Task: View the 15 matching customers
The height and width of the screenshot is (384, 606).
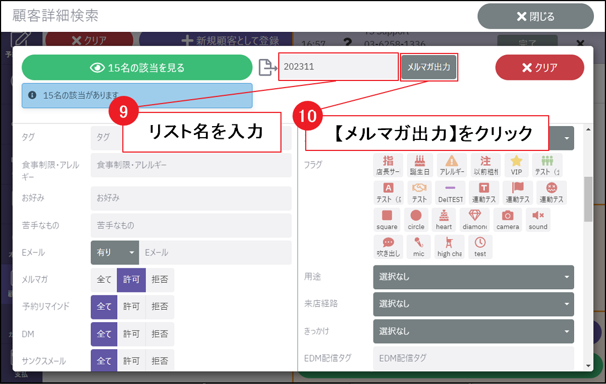Action: 137,68
